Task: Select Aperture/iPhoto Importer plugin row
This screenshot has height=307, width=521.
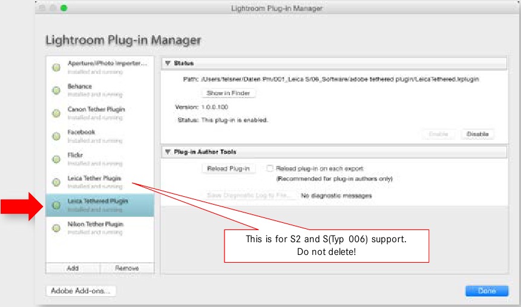Action: [x=100, y=68]
